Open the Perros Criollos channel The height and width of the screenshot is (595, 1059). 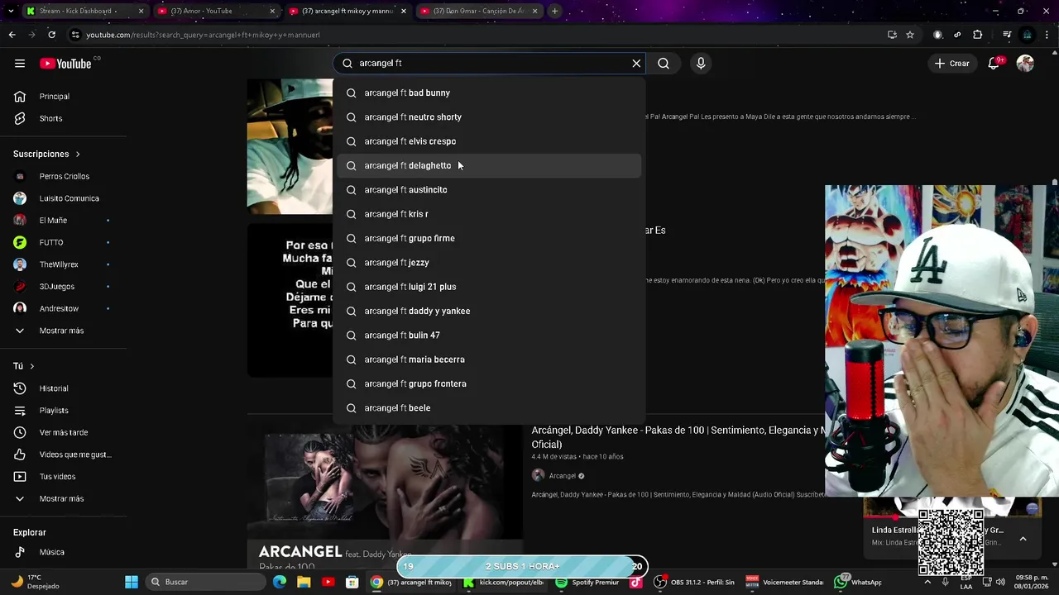tap(64, 176)
